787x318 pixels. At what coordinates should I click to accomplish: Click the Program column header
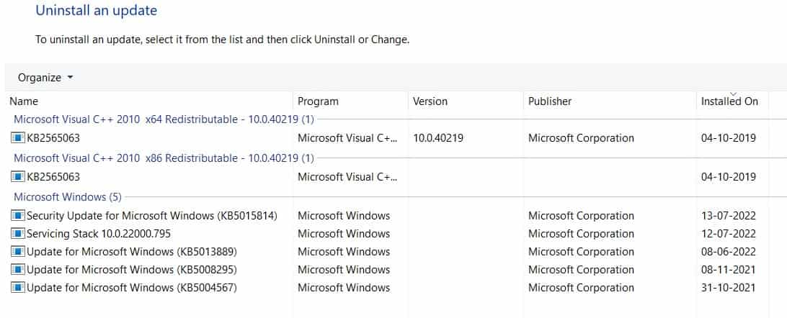[318, 101]
